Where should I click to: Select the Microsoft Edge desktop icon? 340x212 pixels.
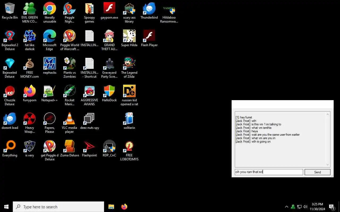point(50,36)
